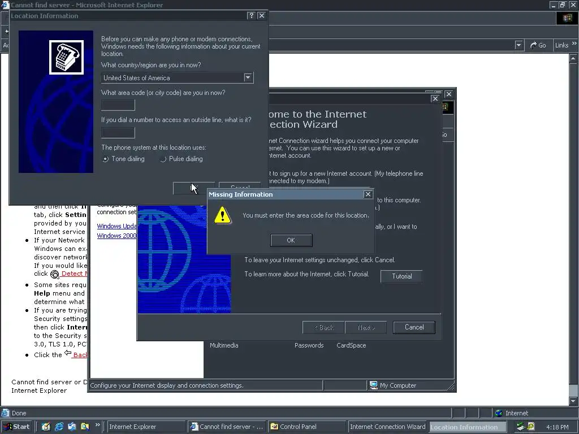Switch to Internet Explorer taskbar button
The width and height of the screenshot is (579, 434).
pyautogui.click(x=145, y=427)
